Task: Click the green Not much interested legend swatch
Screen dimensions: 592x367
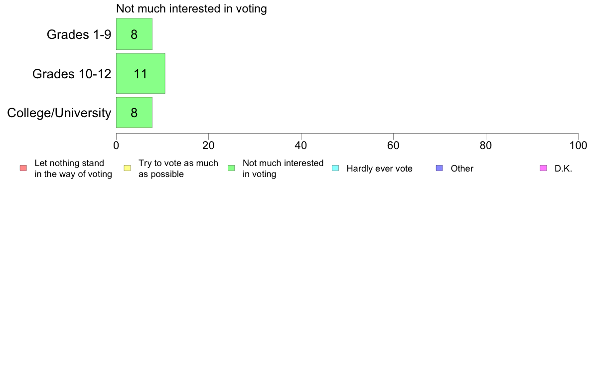Action: coord(231,168)
